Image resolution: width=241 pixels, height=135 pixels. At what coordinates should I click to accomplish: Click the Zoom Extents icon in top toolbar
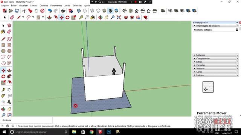click(119, 18)
